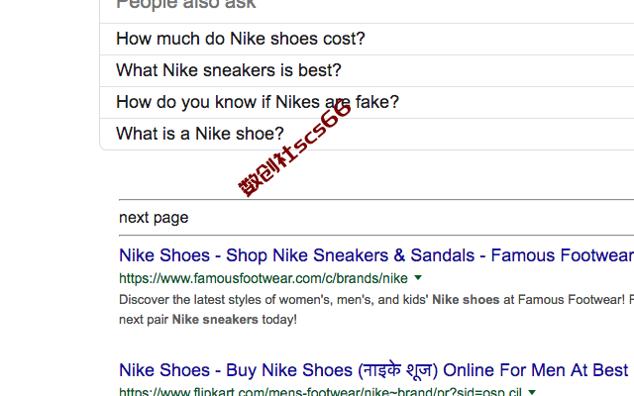Click the green arrow next to famousfootwear.com URL
Screen dimensions: 634x396
(x=418, y=278)
